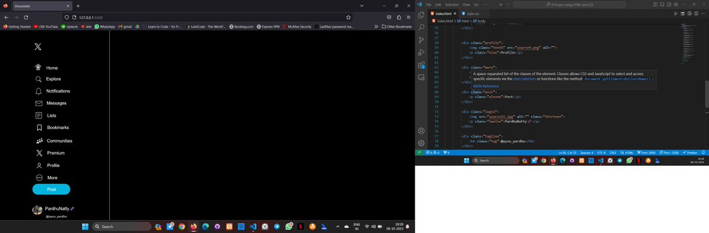The image size is (709, 233).
Task: Click the Profile person icon on webpage
Action: [39, 166]
